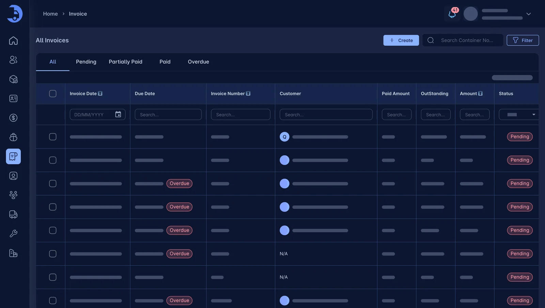Viewport: 545px width, 308px height.
Task: Focus the Search Container No. field
Action: 463,40
